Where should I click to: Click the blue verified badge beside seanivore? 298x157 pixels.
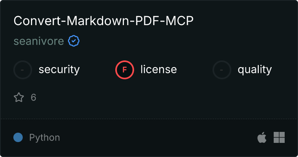[74, 41]
